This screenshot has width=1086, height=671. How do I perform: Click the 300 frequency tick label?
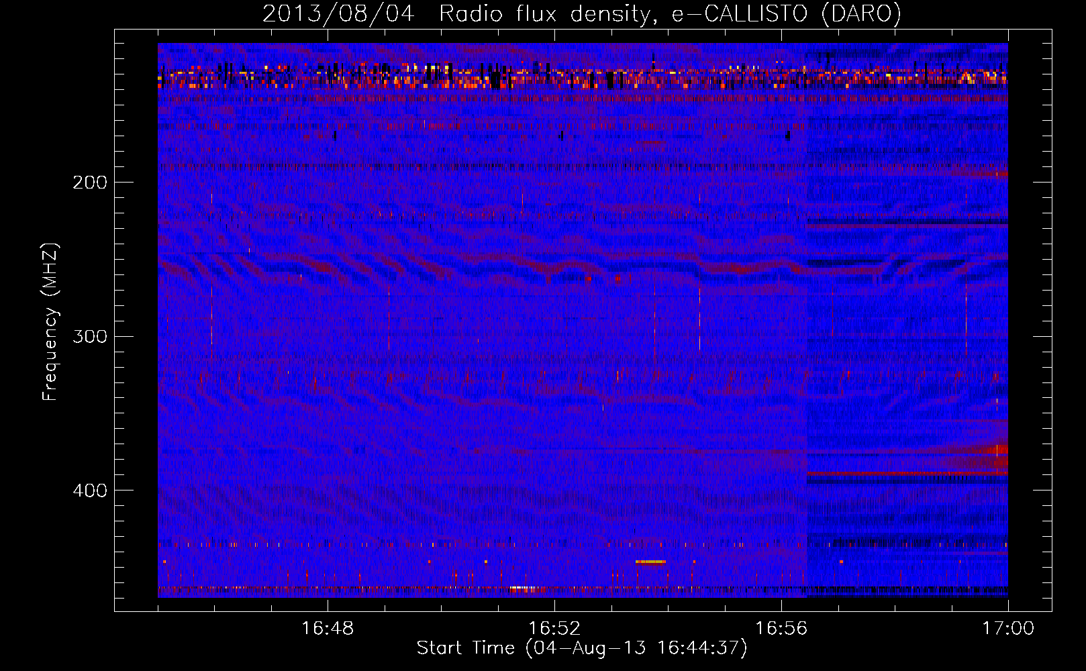pos(90,336)
